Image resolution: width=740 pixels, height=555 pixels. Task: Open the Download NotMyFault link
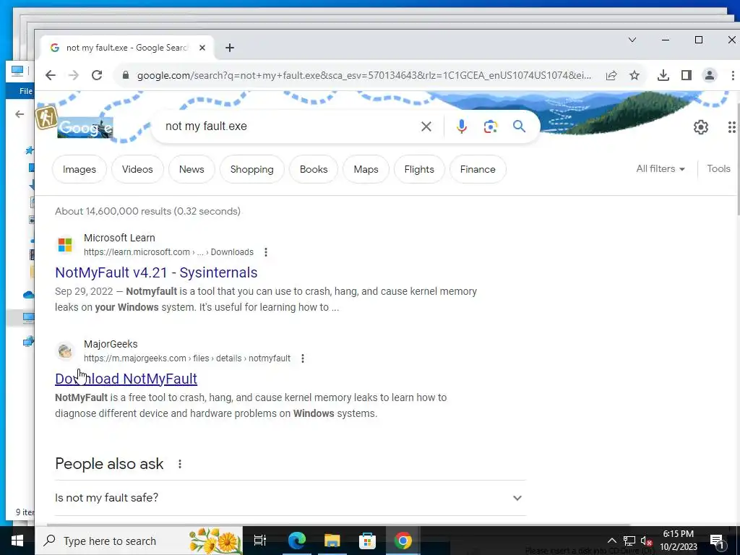click(126, 379)
